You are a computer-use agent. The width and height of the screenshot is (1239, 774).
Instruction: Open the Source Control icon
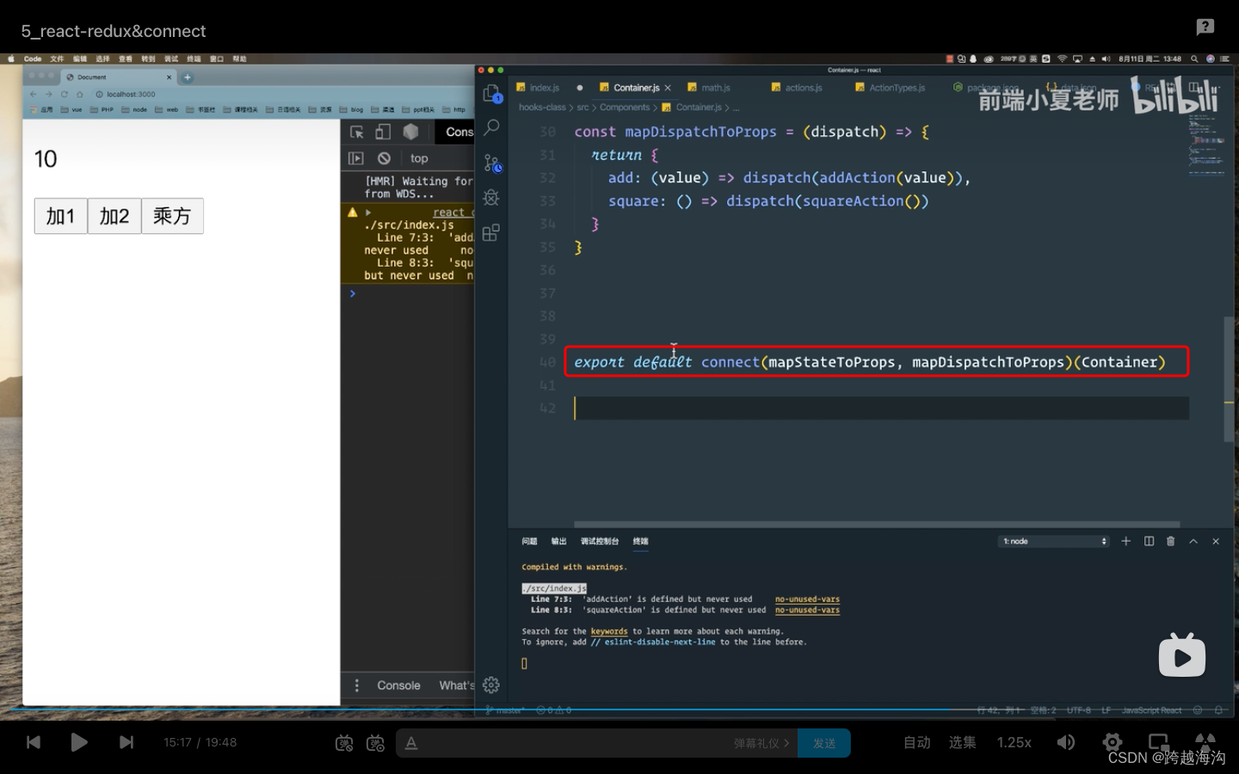click(491, 163)
